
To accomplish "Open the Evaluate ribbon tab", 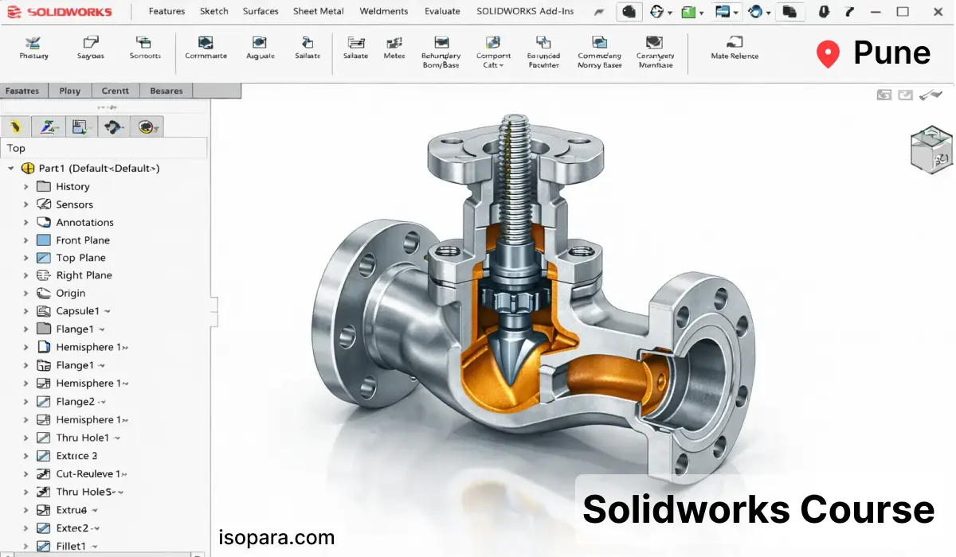I will [442, 12].
